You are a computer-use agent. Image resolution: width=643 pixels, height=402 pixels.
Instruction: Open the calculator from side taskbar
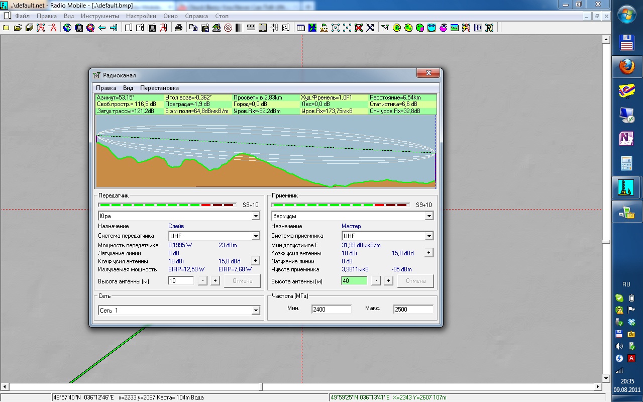point(626,163)
